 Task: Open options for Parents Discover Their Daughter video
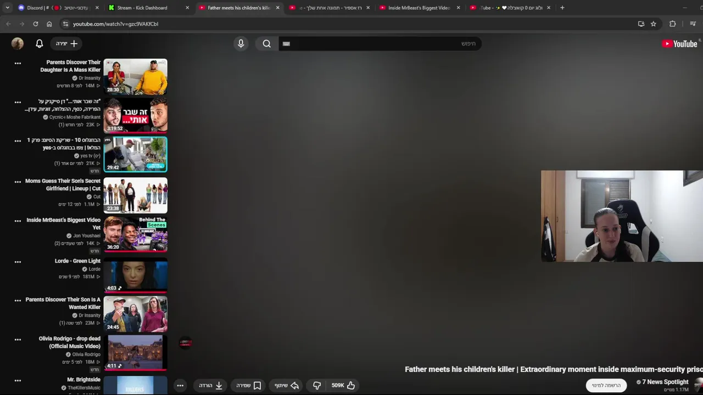point(18,63)
